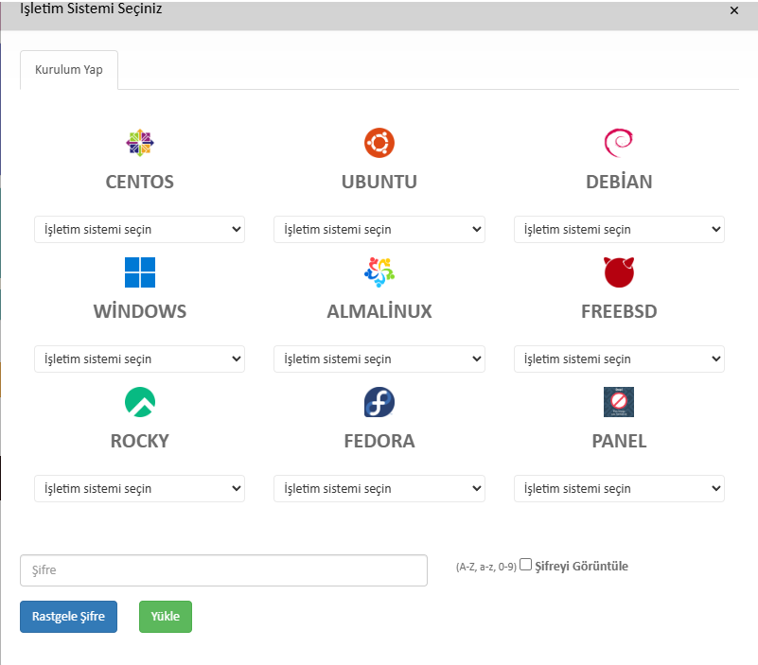Close the İşletim Sistemi Seçiniz dialog
The width and height of the screenshot is (758, 665).
tap(733, 10)
